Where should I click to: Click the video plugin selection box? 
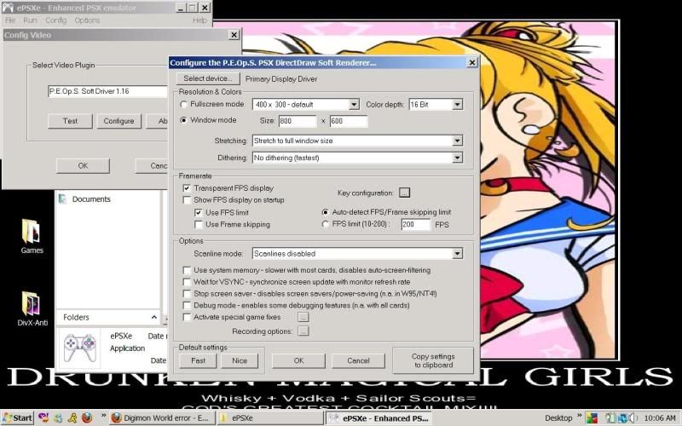coord(108,91)
